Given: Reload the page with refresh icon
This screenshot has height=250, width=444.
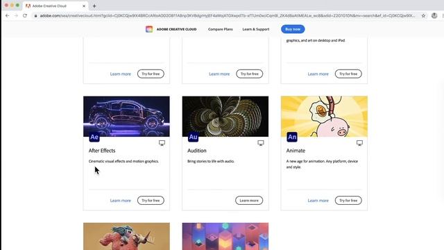Looking at the screenshot, I should [x=25, y=15].
